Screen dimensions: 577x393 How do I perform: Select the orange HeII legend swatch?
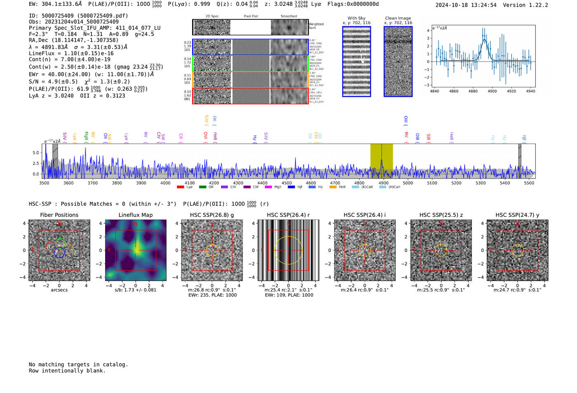tap(333, 187)
